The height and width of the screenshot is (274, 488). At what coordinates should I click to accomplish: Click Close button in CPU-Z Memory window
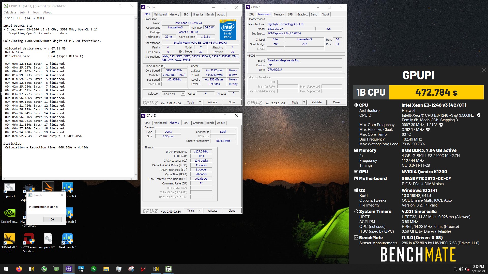[x=232, y=211]
